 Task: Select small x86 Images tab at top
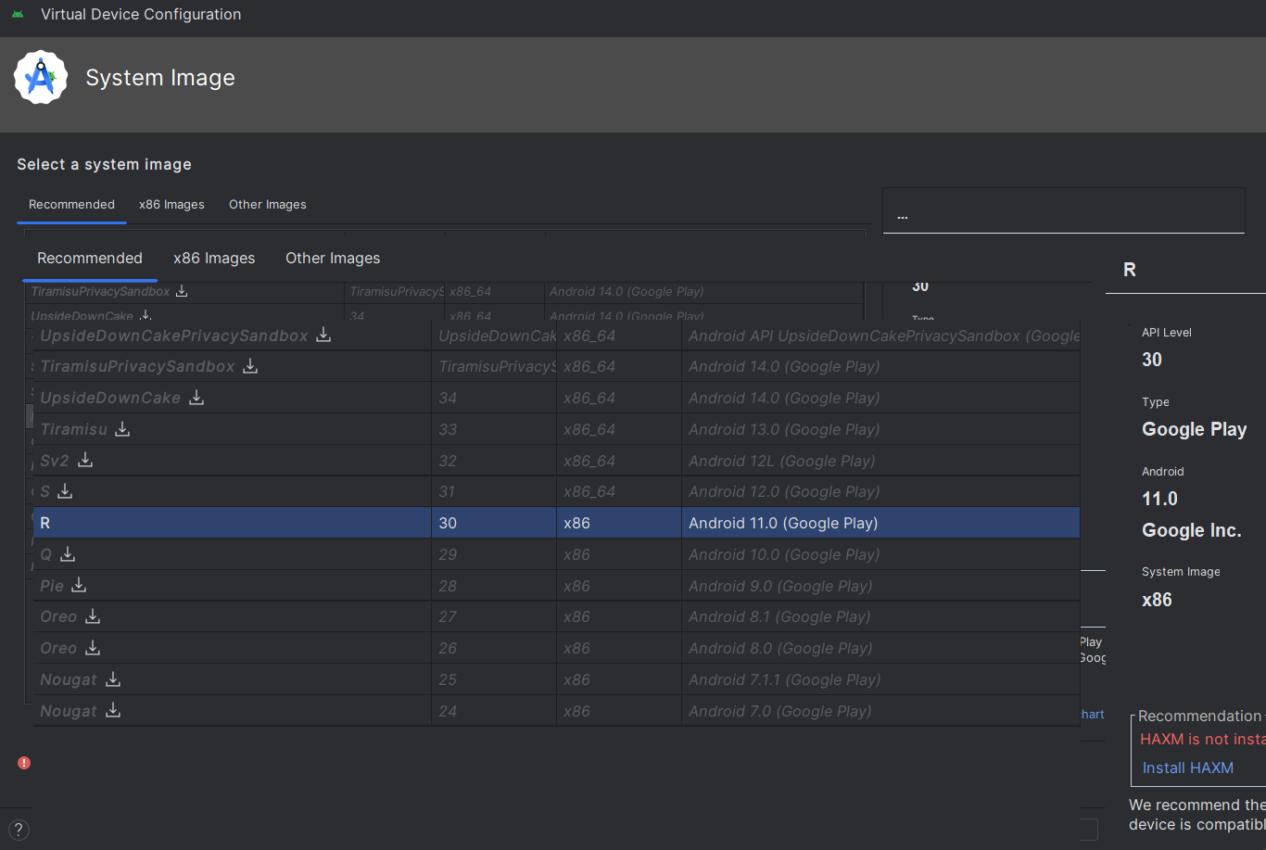(171, 204)
